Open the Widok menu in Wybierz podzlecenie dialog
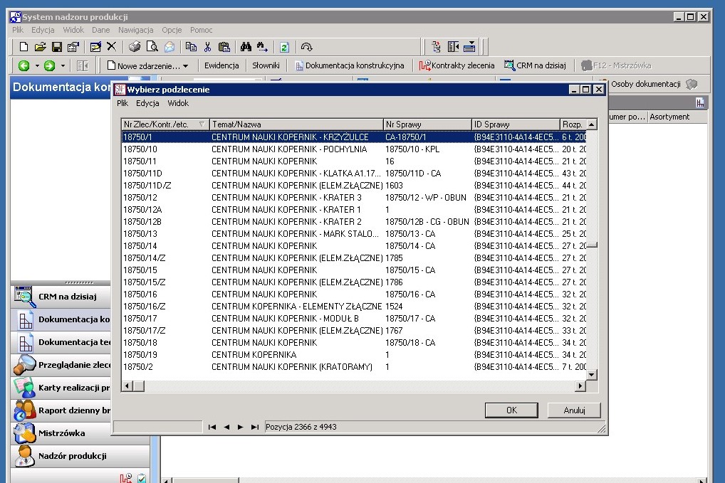 pyautogui.click(x=178, y=103)
